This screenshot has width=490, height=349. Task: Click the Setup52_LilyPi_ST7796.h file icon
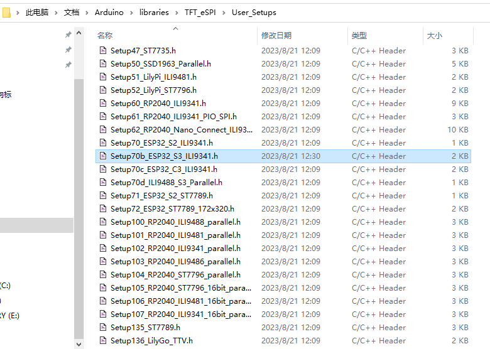click(x=103, y=90)
